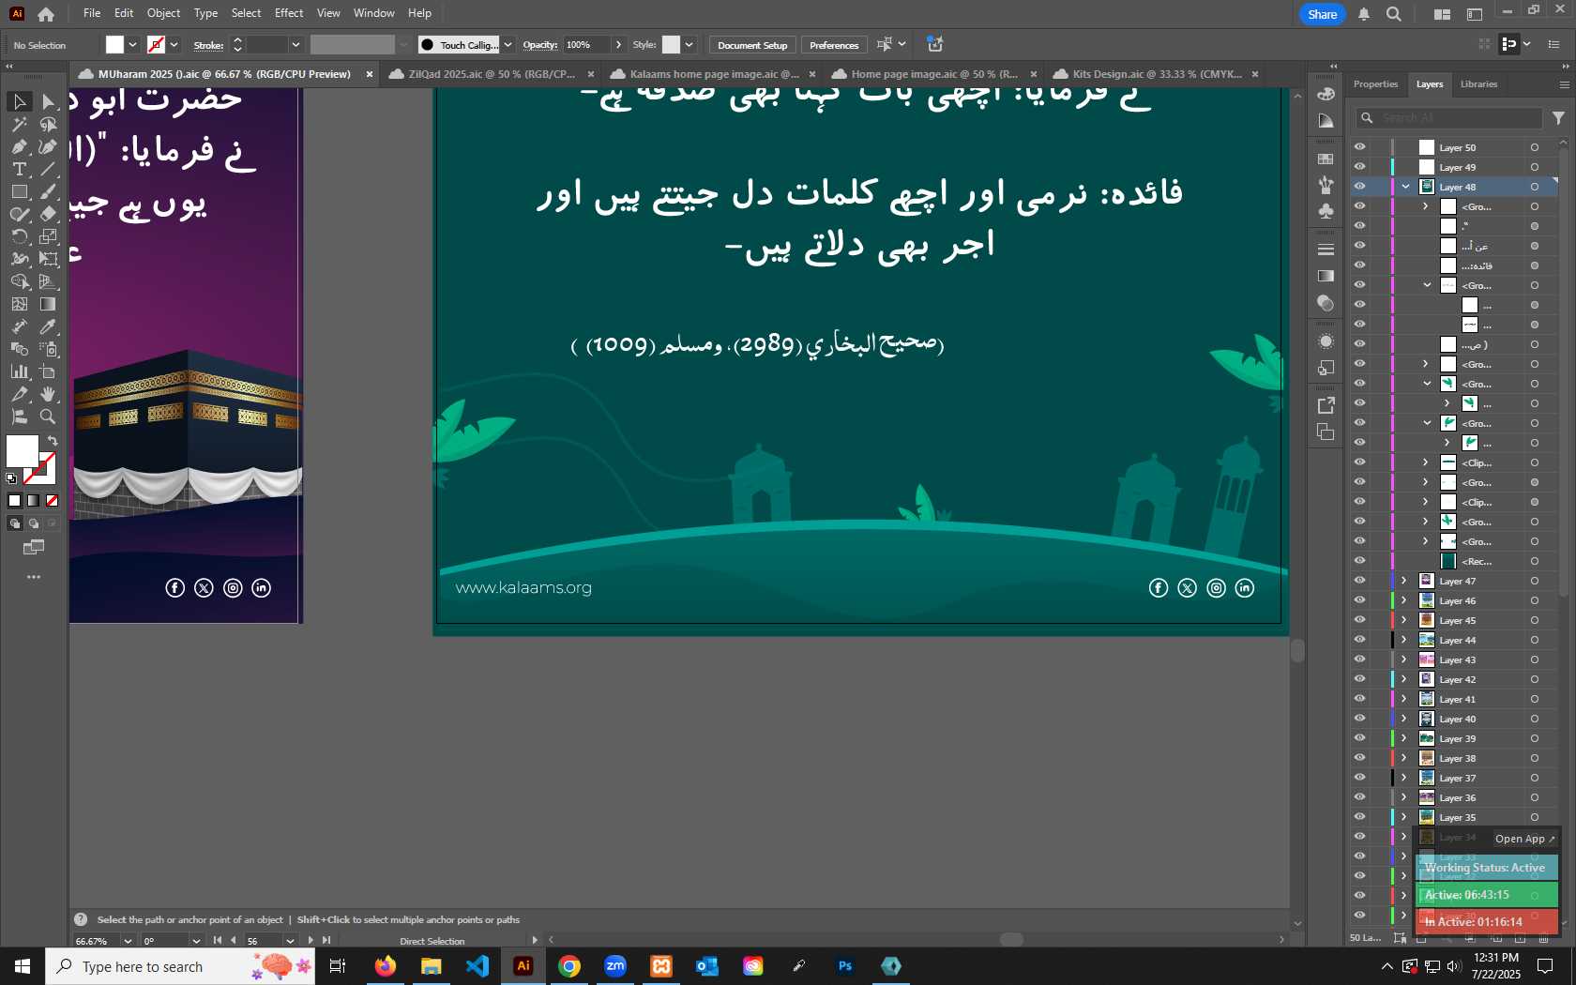
Task: Select the Artboard tool
Action: coord(49,371)
